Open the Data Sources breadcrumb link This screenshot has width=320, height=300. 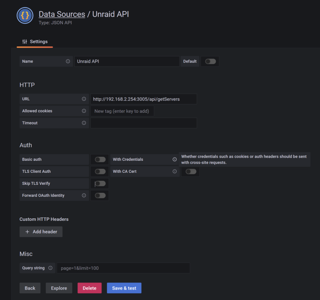click(x=62, y=14)
